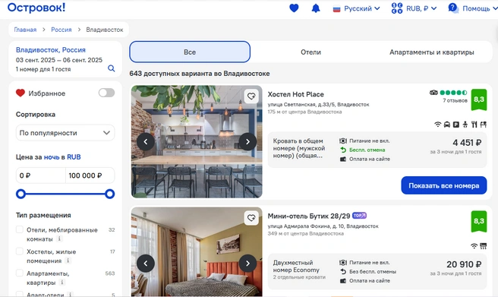Check Отели, меблированные комнаты checkbox
The height and width of the screenshot is (297, 498).
[20, 229]
